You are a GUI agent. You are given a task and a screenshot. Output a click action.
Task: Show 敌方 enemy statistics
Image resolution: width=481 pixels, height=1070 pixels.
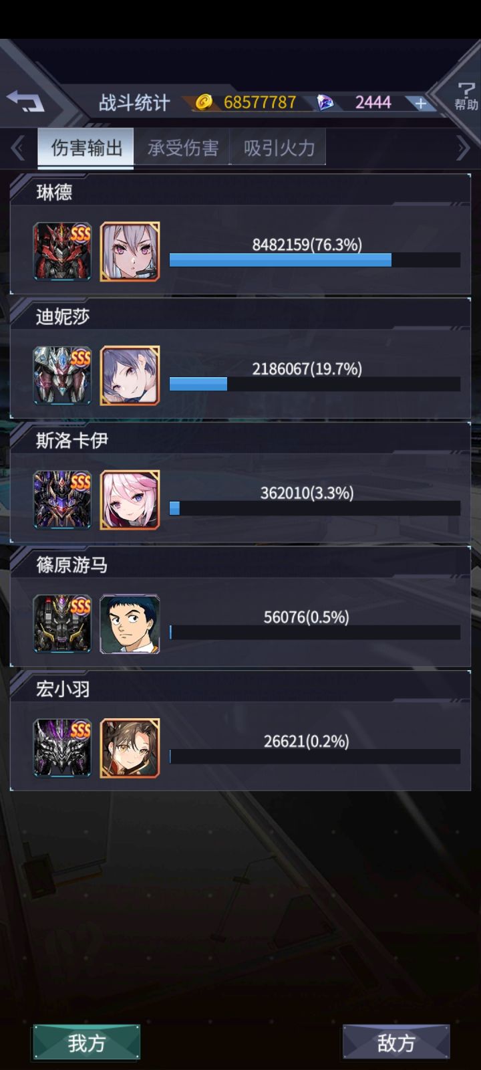click(x=396, y=1042)
